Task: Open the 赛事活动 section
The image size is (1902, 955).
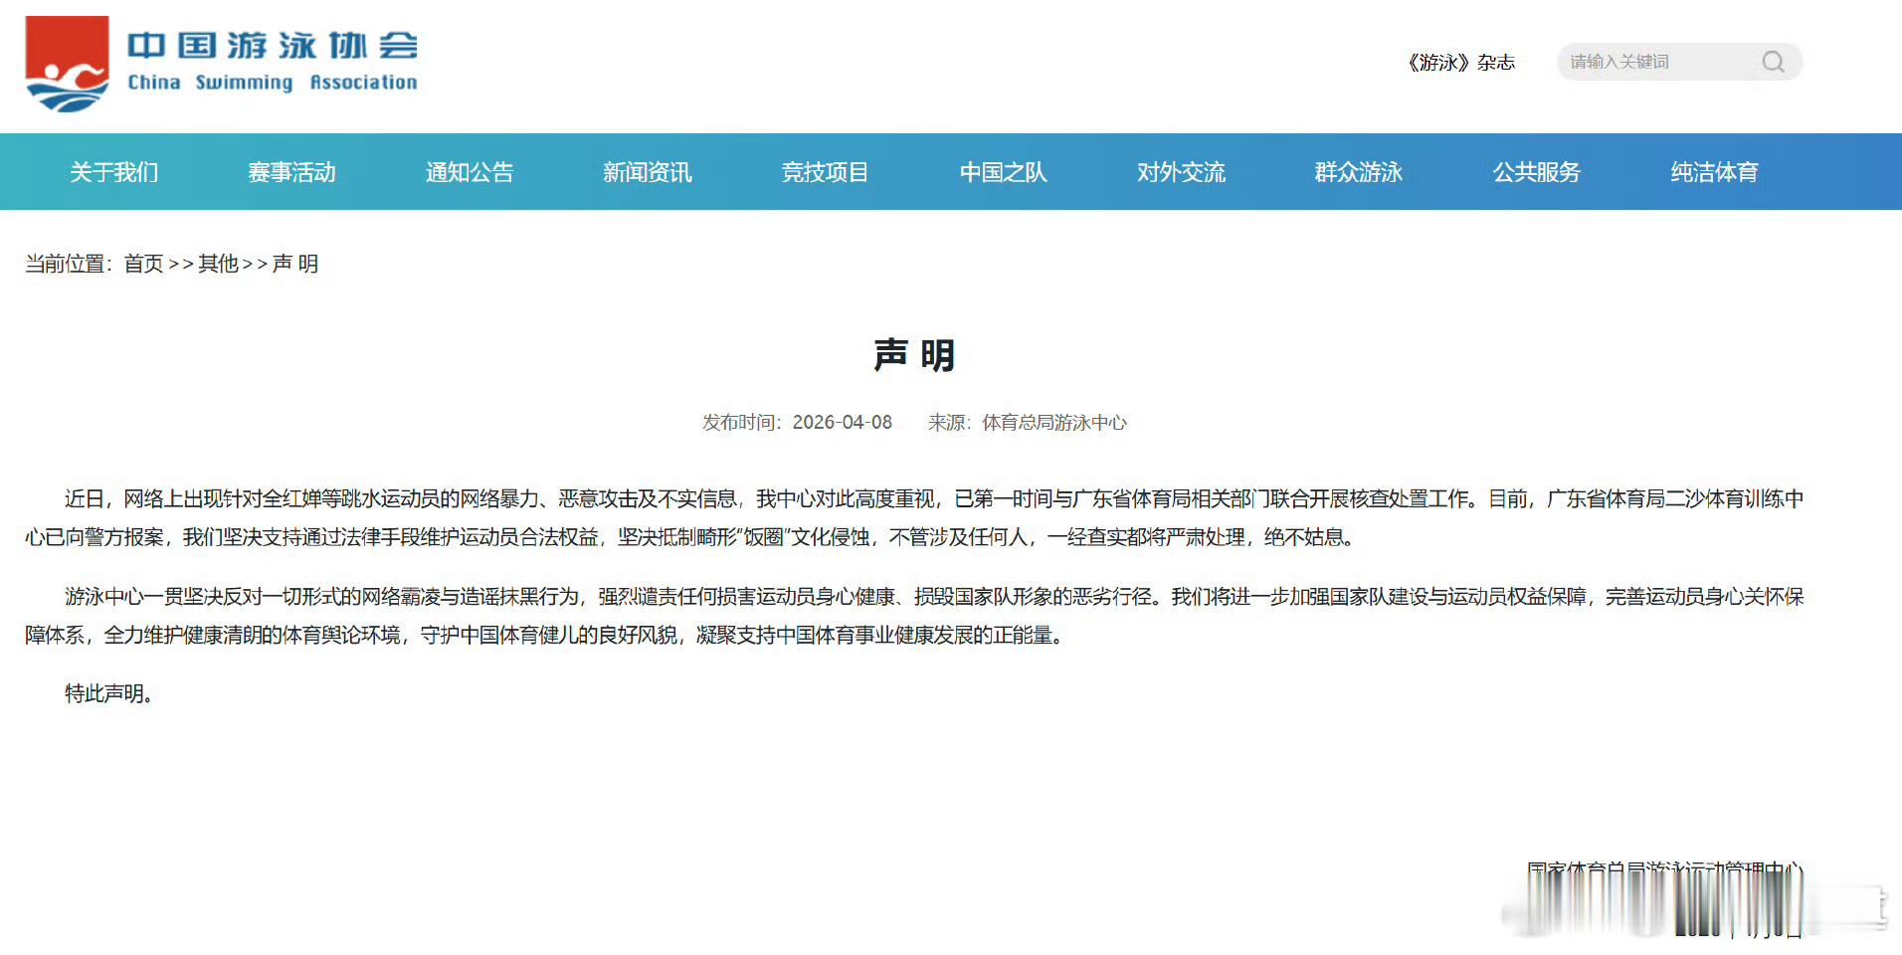Action: [x=291, y=172]
